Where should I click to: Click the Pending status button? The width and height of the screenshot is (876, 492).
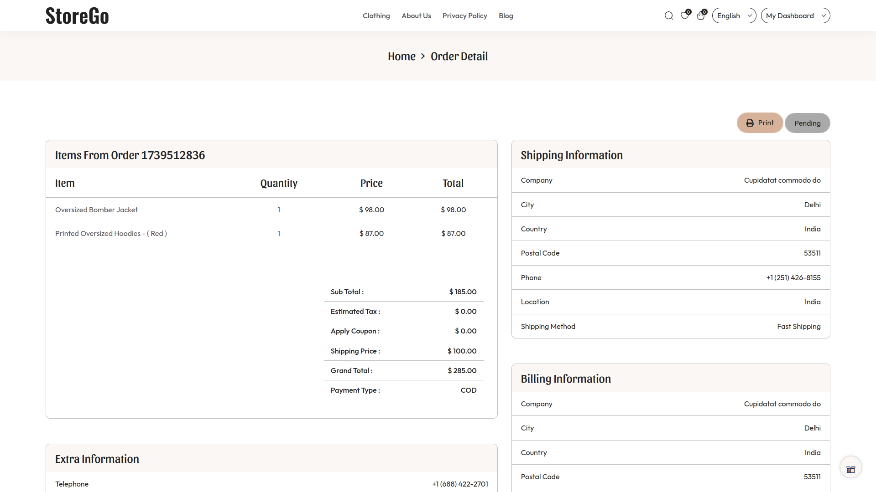[x=807, y=123]
